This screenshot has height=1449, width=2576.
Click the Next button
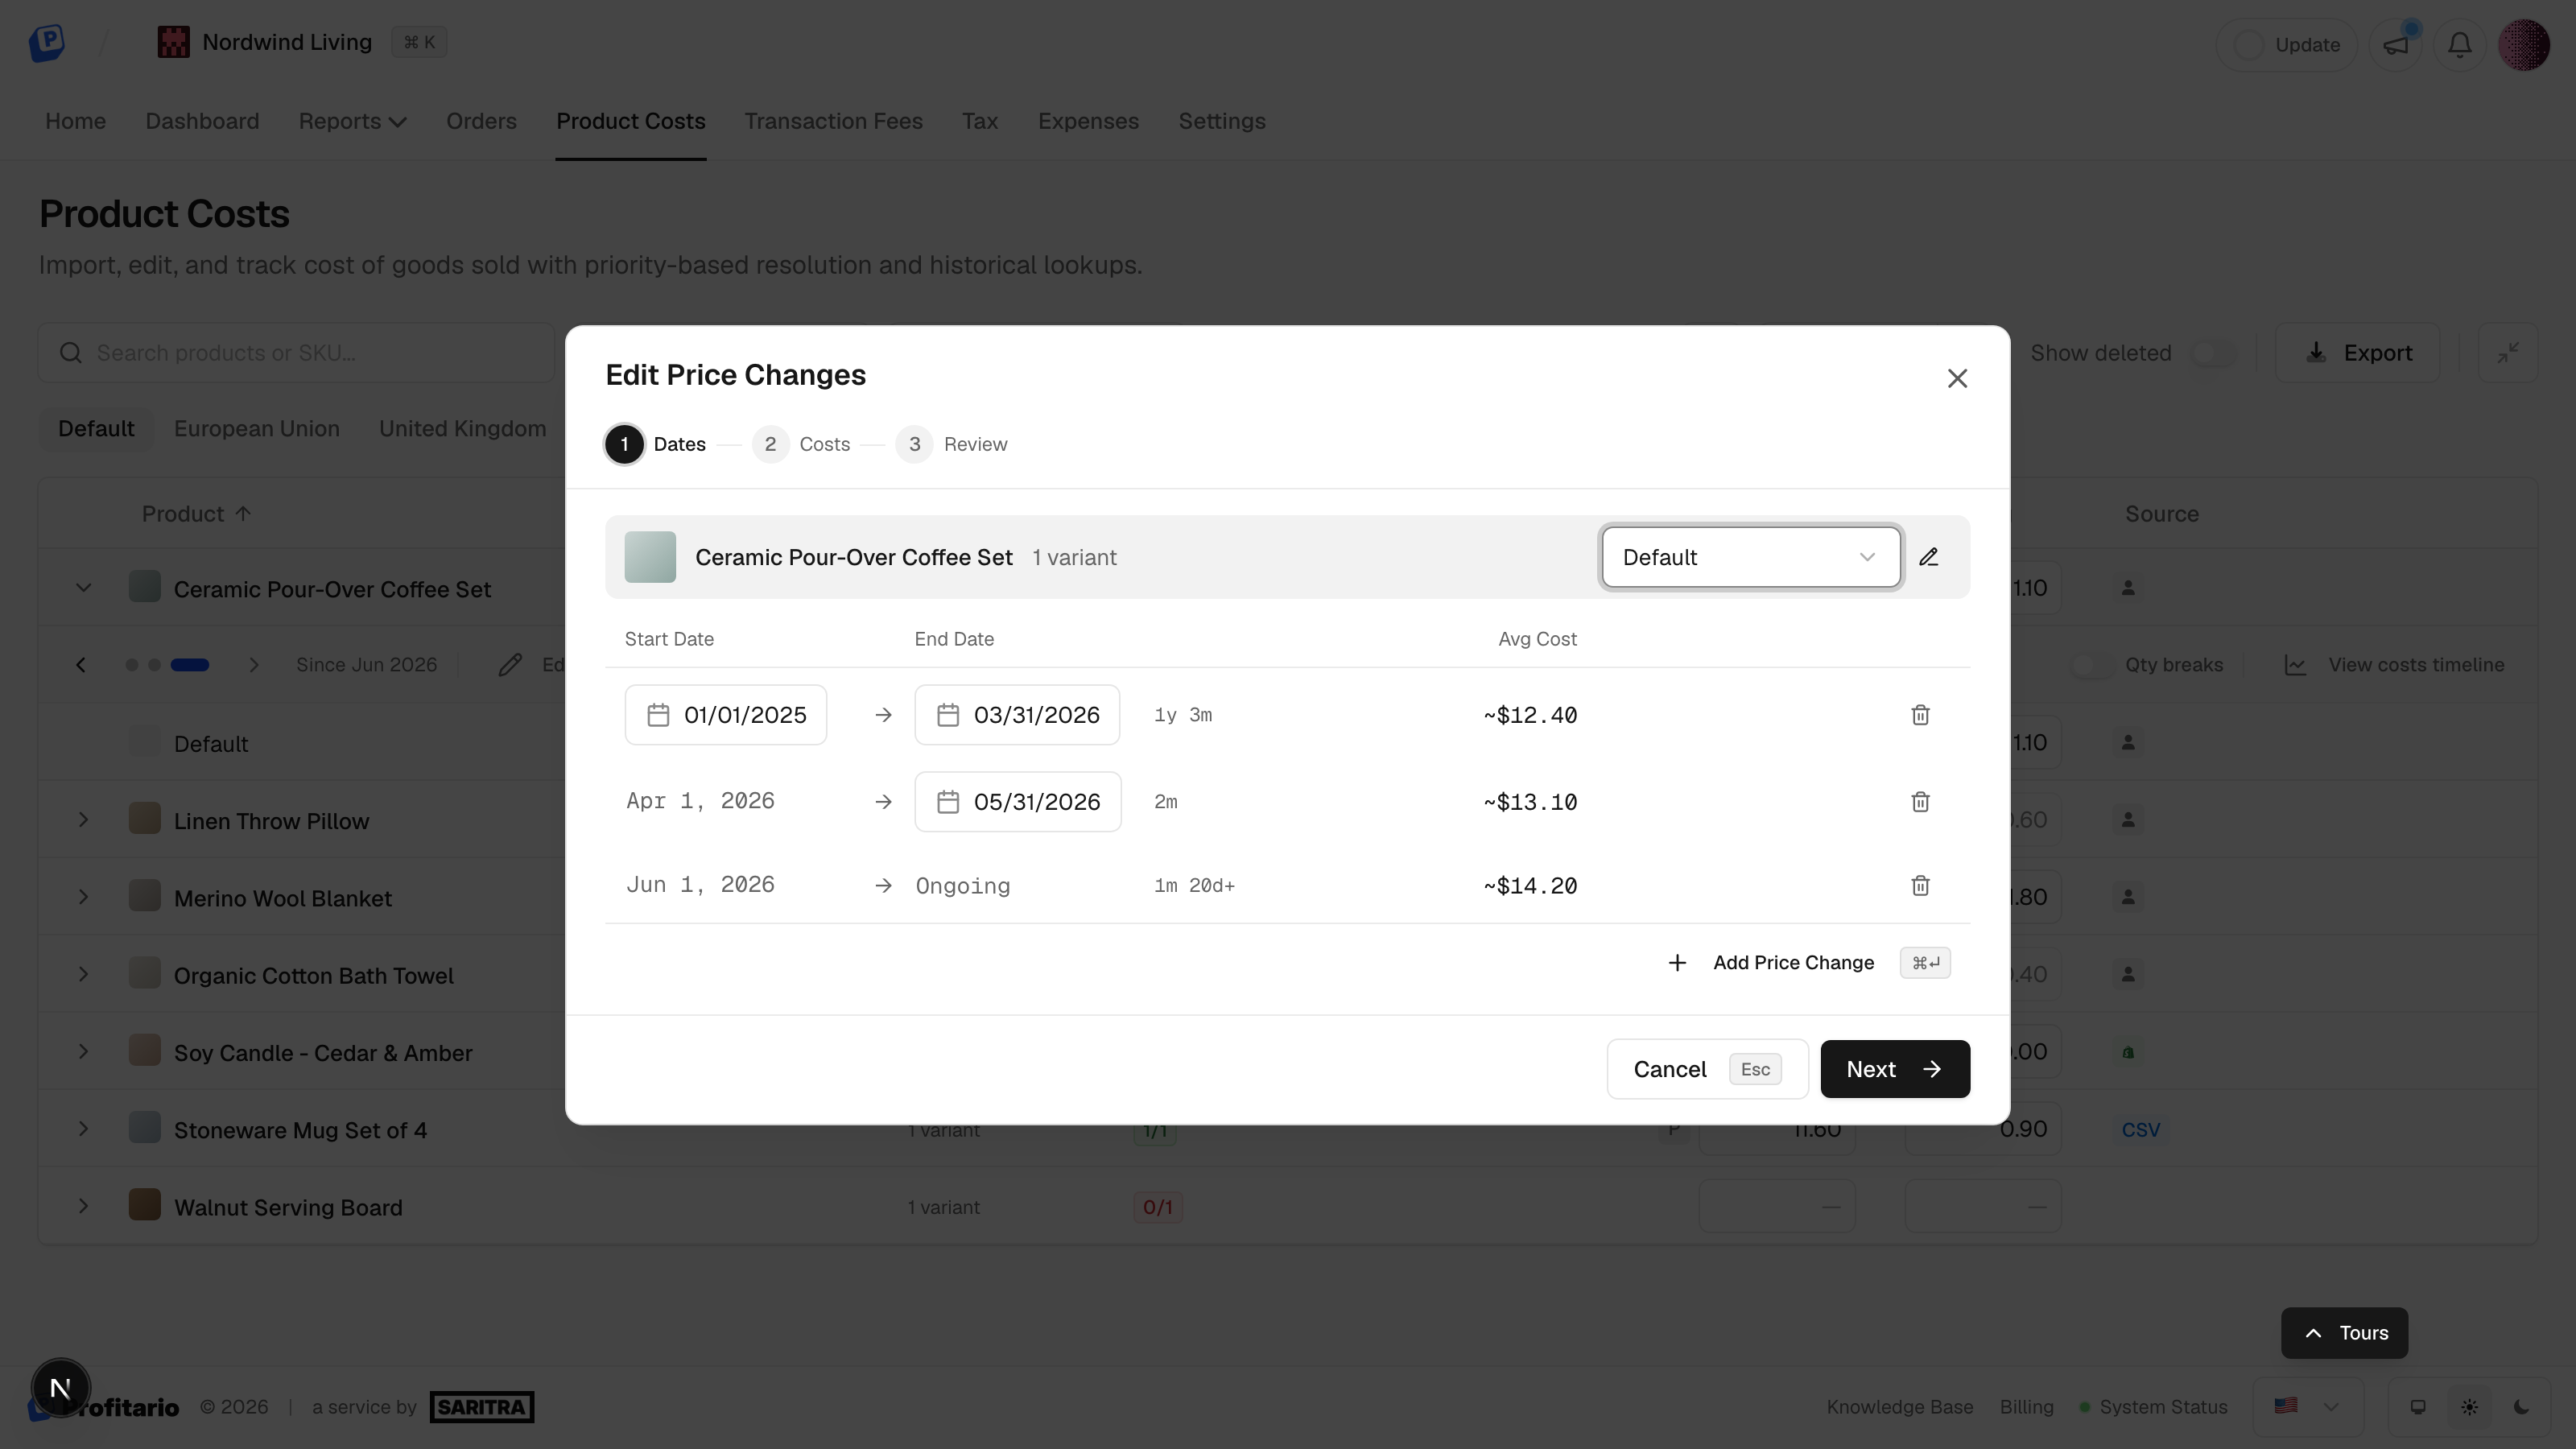click(x=1895, y=1069)
